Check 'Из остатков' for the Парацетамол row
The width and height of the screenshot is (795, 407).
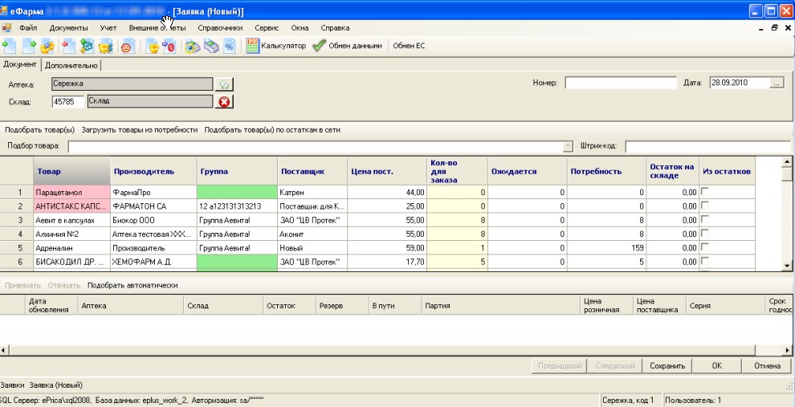[706, 192]
